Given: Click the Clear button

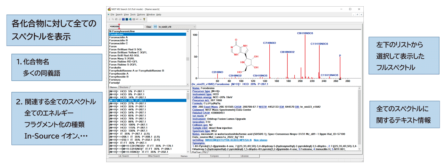Looking at the screenshot, I should click(x=149, y=27).
